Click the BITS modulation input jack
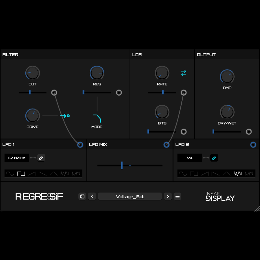260x260 pixels. 184,132
